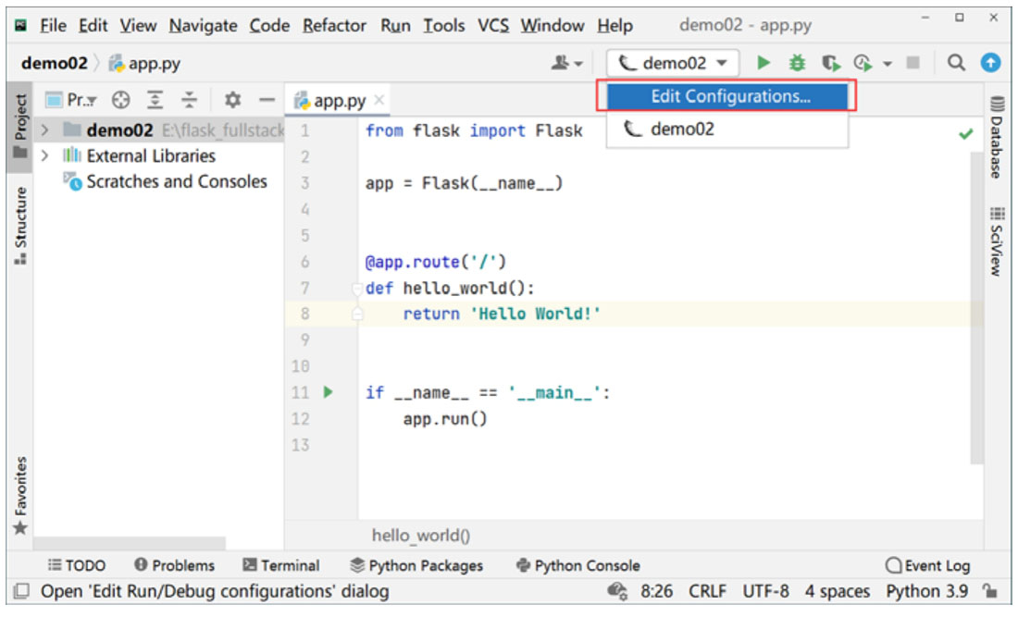Select opened file crosshair locate icon
The width and height of the screenshot is (1018, 617).
pyautogui.click(x=121, y=100)
